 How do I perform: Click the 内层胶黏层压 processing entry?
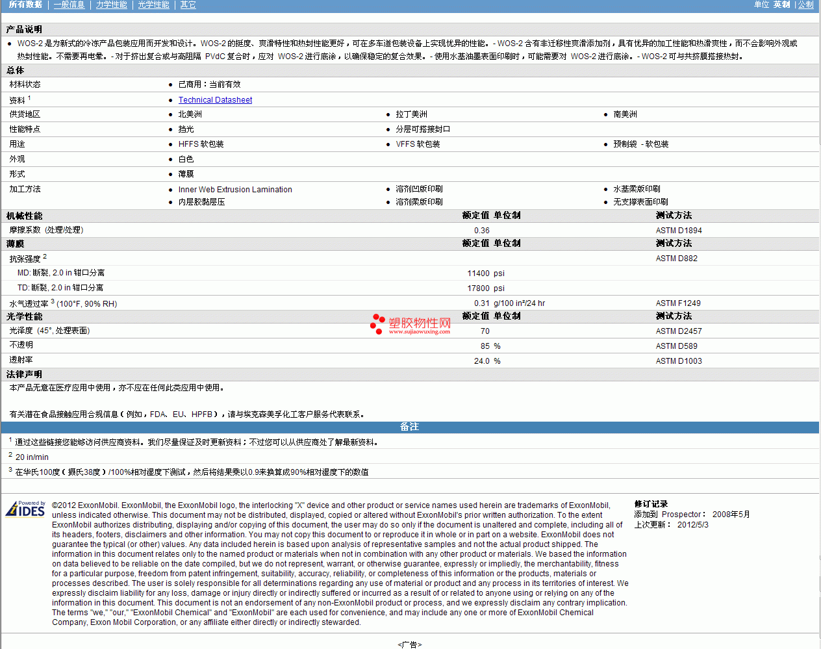click(x=201, y=202)
